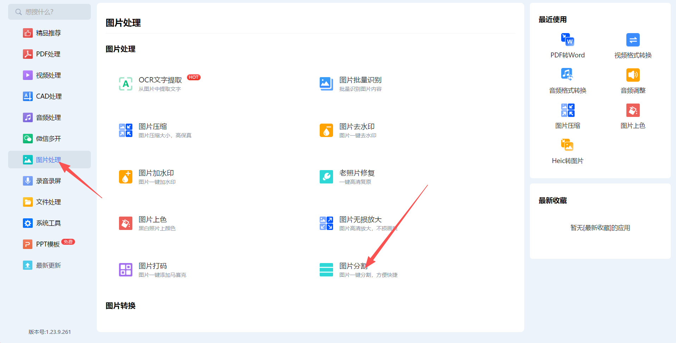Launch 音频格式转换 from recently used

pos(568,81)
